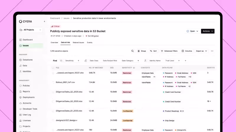Click the Sensitivity filter chip
This screenshot has width=236, height=132.
tap(69, 61)
